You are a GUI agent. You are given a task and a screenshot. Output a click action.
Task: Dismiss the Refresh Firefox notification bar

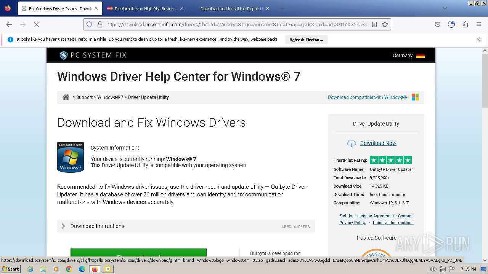pos(479,39)
